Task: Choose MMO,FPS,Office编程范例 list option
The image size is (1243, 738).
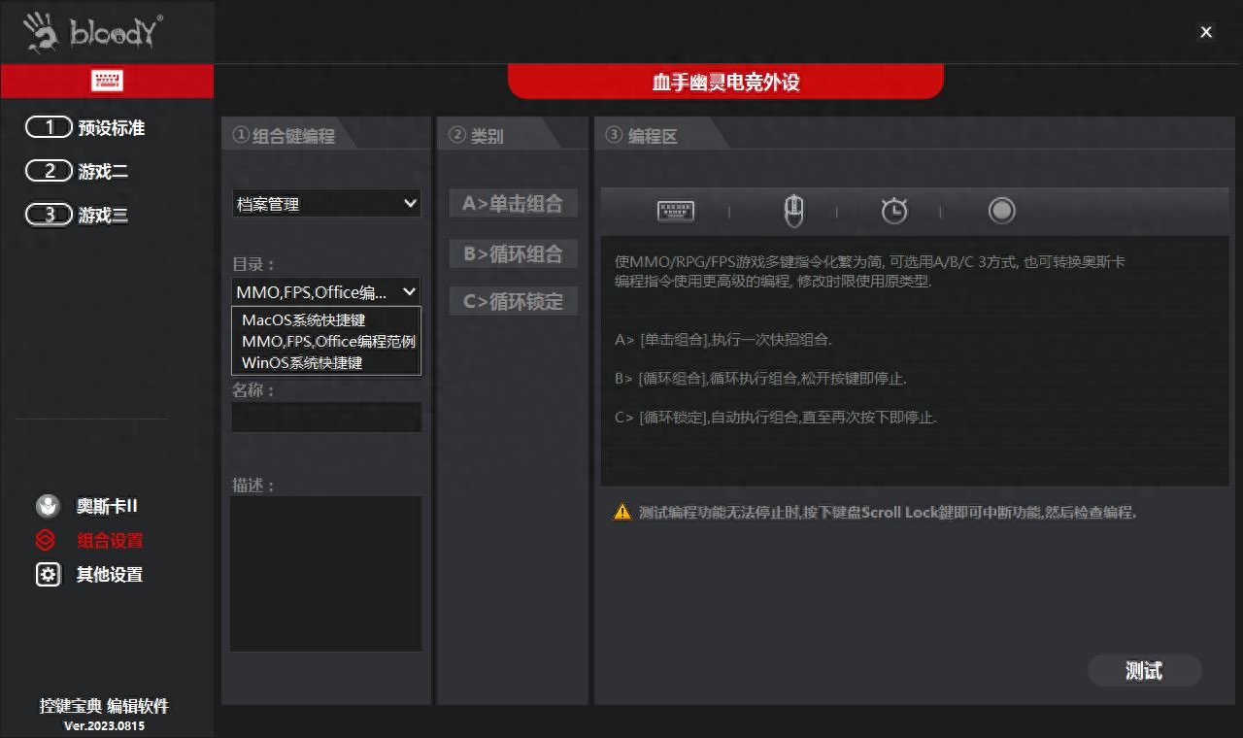Action: pyautogui.click(x=326, y=341)
